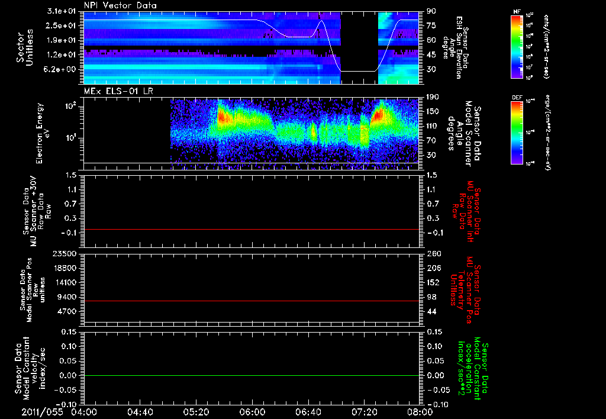Select the "MEx ELS-01 LR" panel title
The image size is (606, 419).
118,91
